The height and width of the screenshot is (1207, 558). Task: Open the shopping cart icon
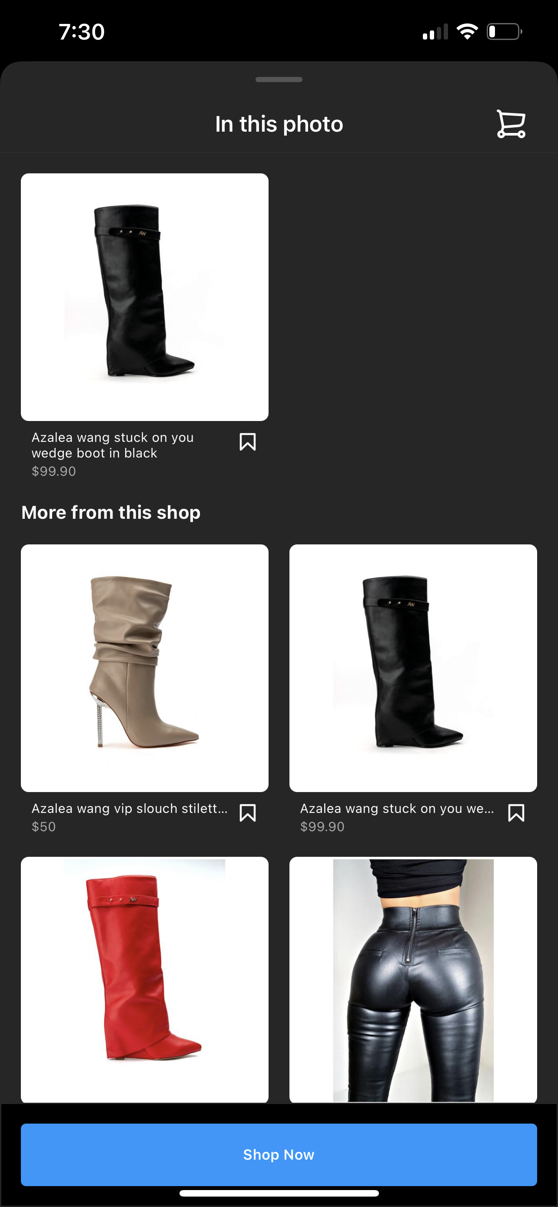coord(511,124)
